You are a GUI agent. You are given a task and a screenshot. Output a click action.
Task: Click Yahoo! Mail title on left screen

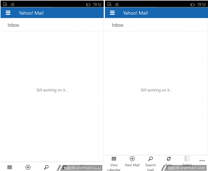[x=31, y=13]
